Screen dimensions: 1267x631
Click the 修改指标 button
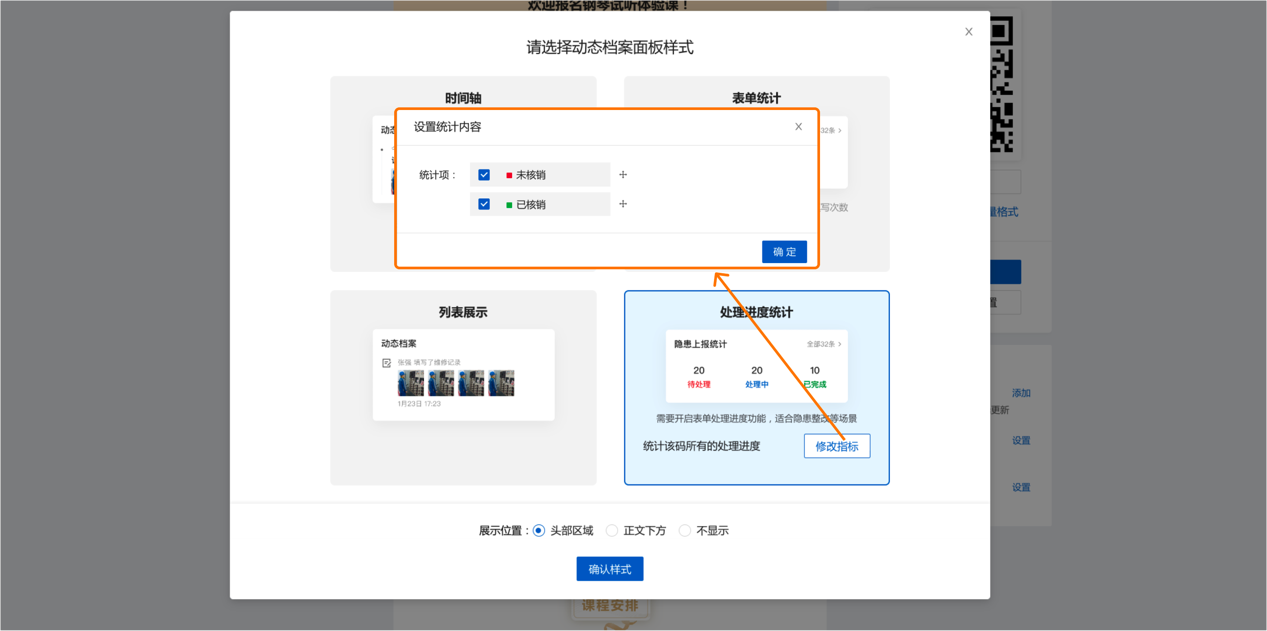pyautogui.click(x=836, y=446)
